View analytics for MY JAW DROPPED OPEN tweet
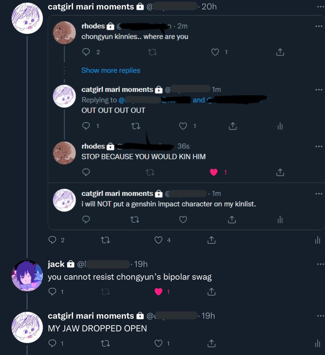The height and width of the screenshot is (355, 325). [317, 344]
